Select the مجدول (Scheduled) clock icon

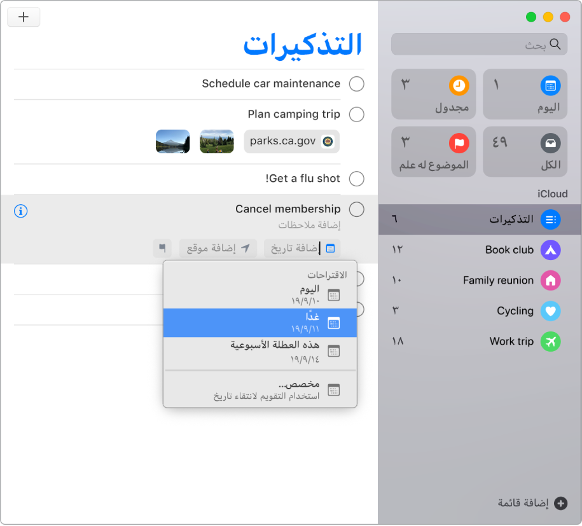pyautogui.click(x=459, y=85)
